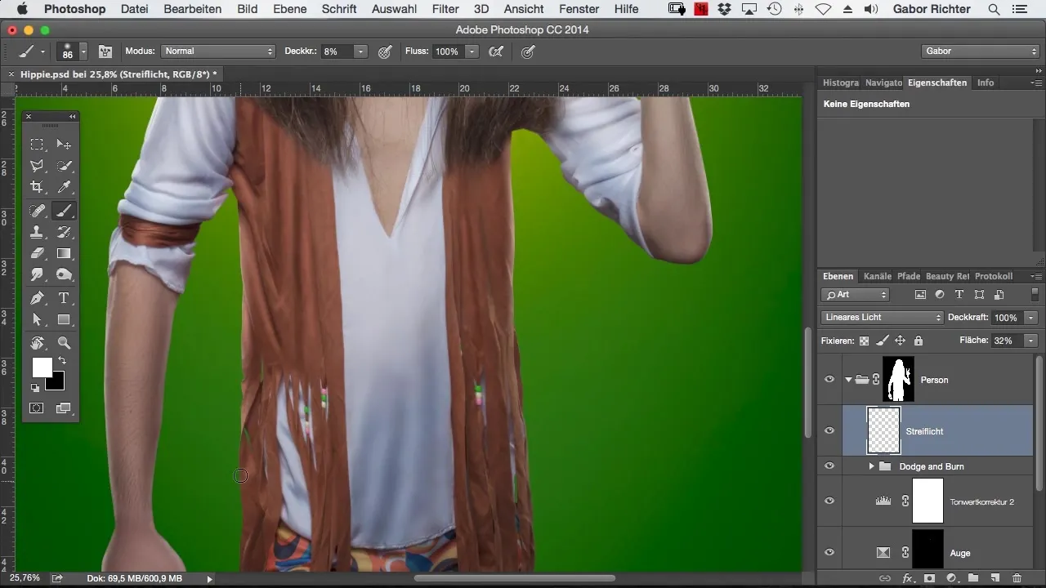The width and height of the screenshot is (1046, 588).
Task: Open Spotlight search in menu bar
Action: click(994, 9)
